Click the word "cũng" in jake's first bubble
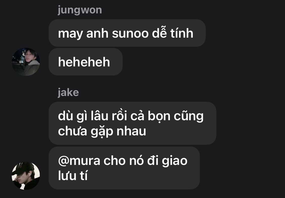 click(x=189, y=116)
